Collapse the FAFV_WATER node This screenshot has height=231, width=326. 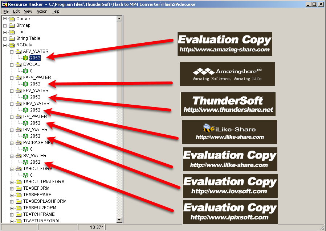click(12, 78)
